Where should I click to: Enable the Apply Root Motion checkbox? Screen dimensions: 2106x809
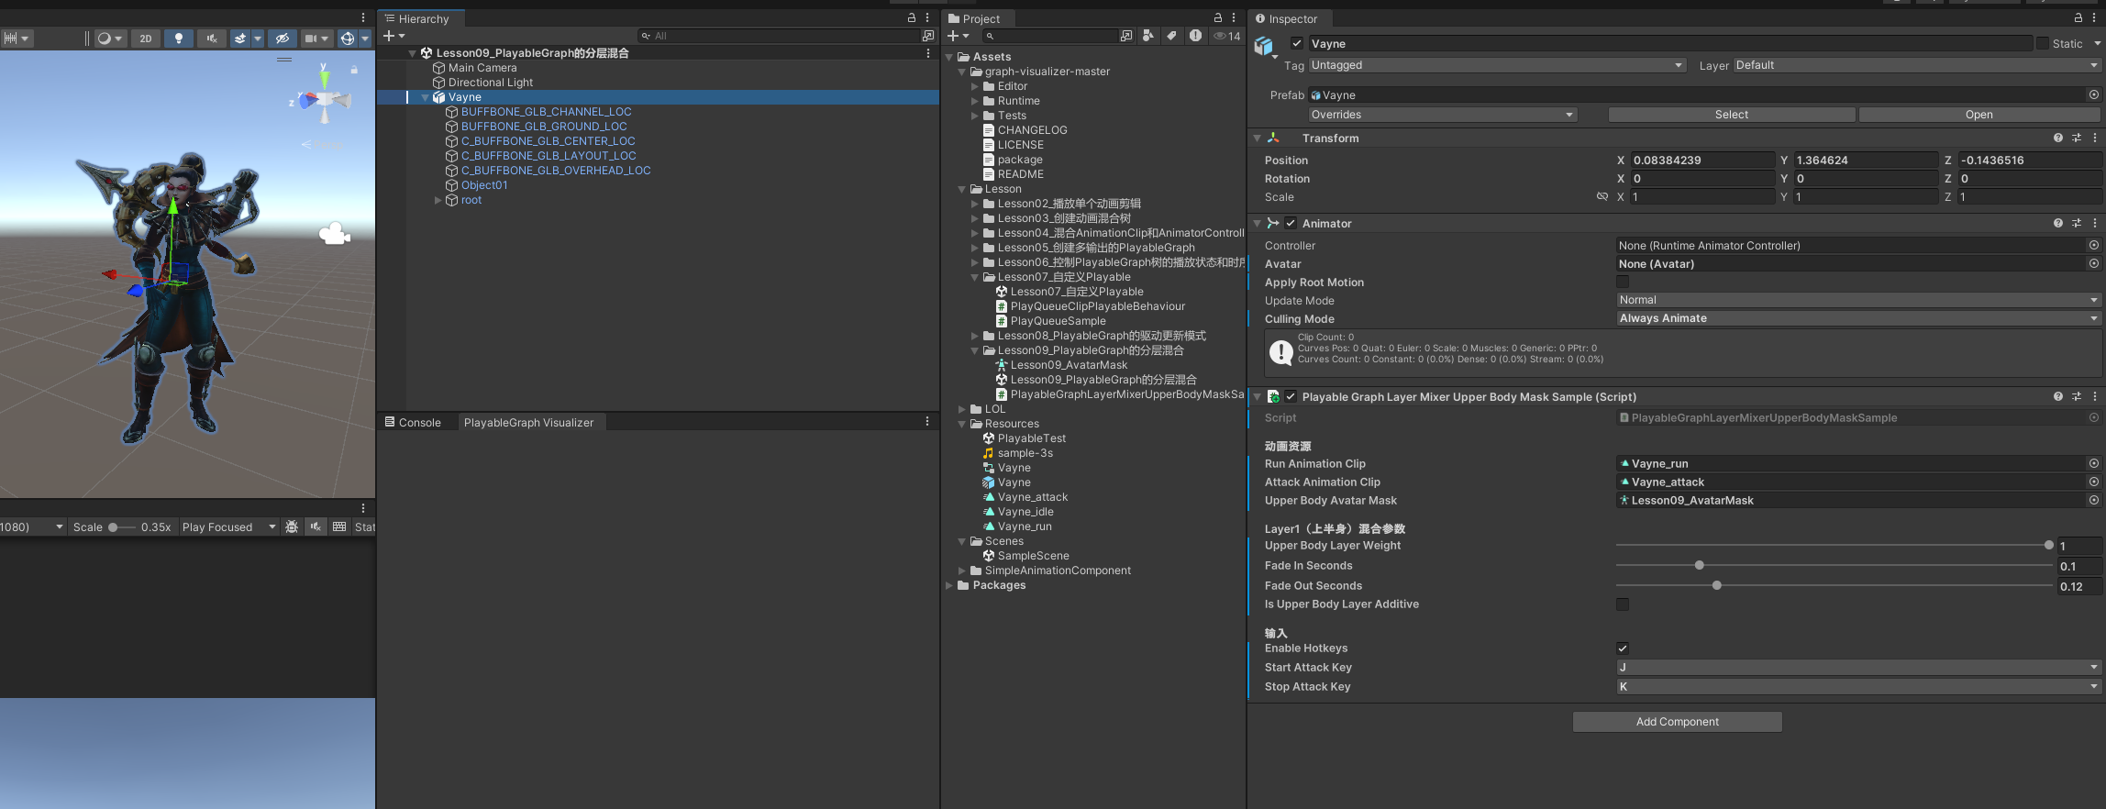[x=1623, y=283]
